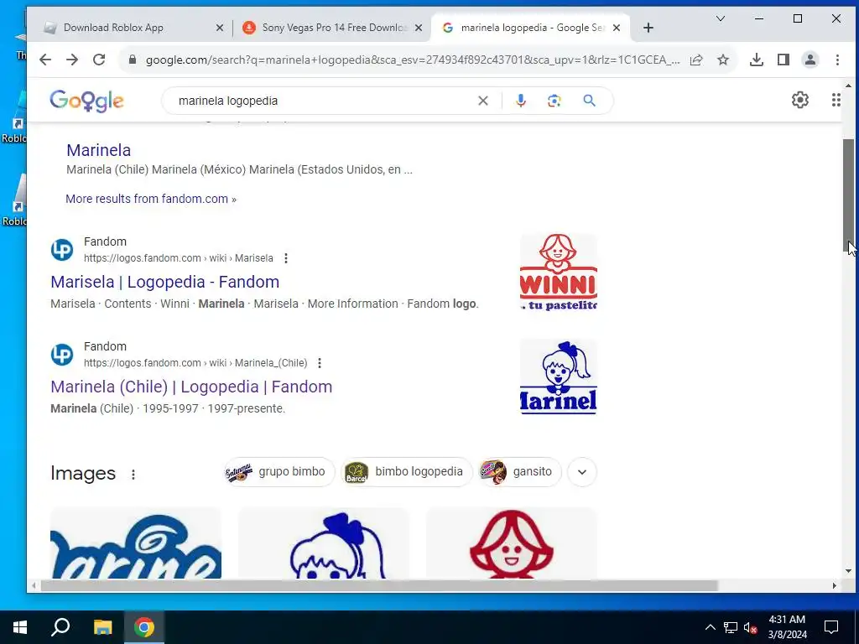Open the network tray icon

(x=731, y=627)
